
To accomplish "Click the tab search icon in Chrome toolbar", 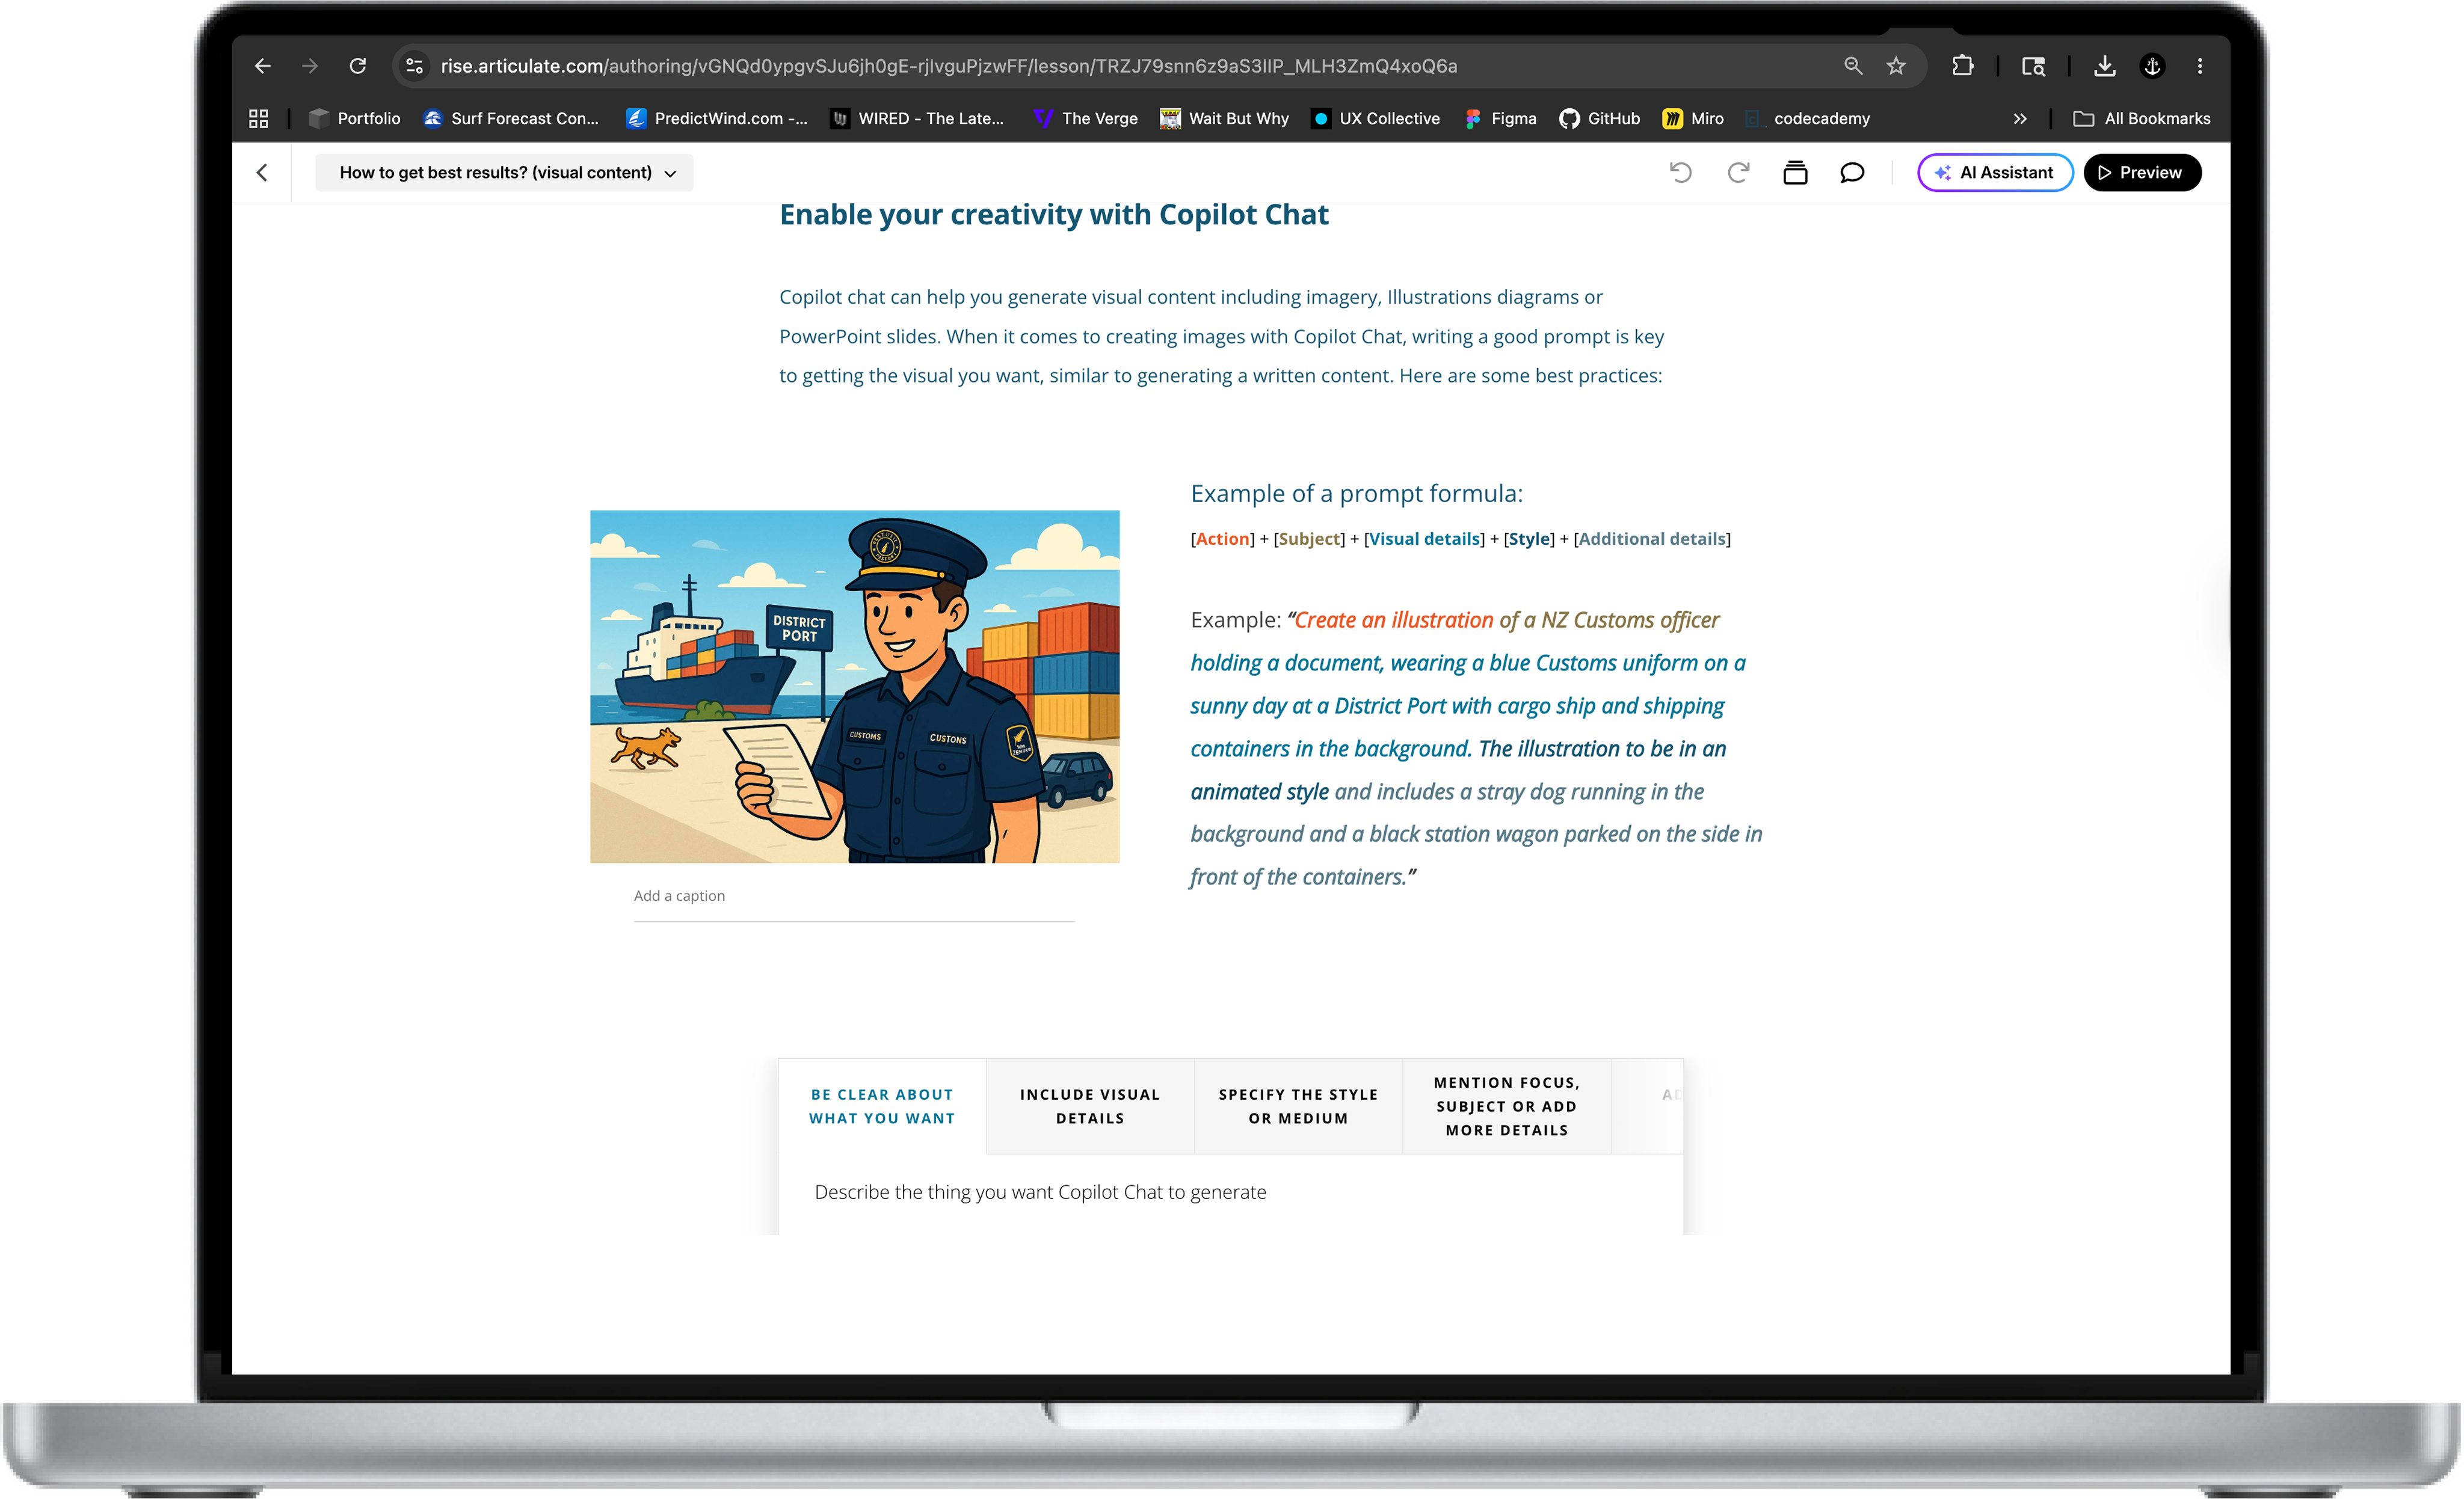I will coord(2033,66).
